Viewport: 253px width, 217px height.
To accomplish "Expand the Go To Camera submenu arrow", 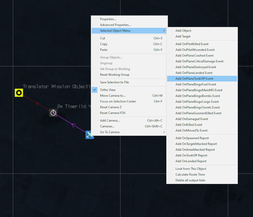I will pos(164,132).
